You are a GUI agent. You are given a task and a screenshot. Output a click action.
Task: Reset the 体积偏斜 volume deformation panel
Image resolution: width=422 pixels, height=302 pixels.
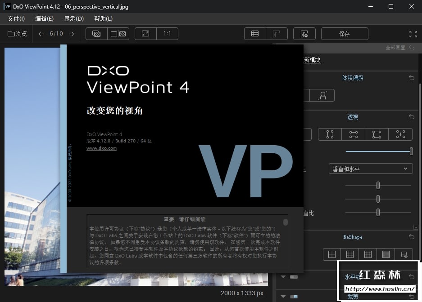click(412, 78)
